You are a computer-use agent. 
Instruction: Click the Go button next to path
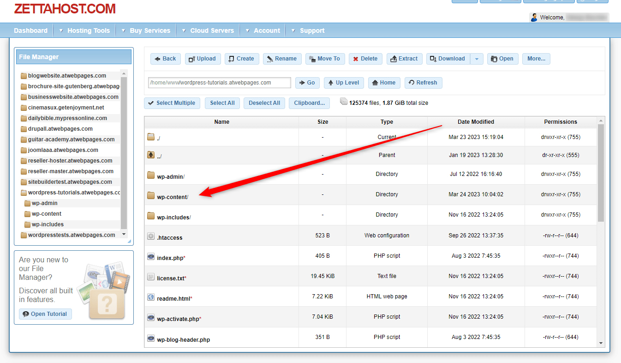[307, 83]
